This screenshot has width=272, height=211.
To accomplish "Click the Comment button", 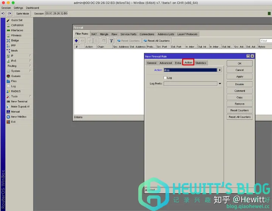I will tap(240, 91).
